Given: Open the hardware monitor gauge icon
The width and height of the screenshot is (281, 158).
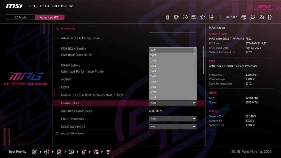Looking at the screenshot, I should pyautogui.click(x=185, y=17).
